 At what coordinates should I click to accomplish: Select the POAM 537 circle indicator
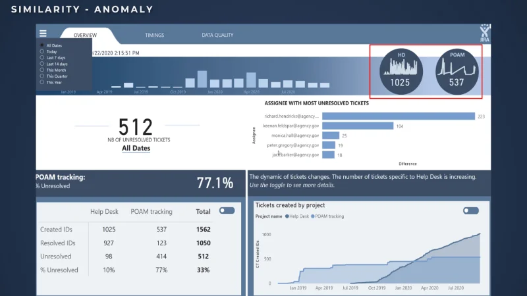coord(457,71)
